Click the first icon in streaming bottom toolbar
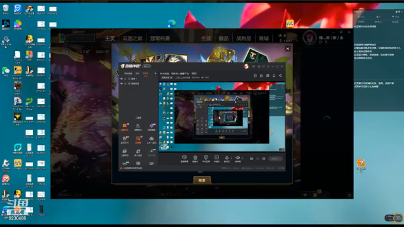 (184, 158)
